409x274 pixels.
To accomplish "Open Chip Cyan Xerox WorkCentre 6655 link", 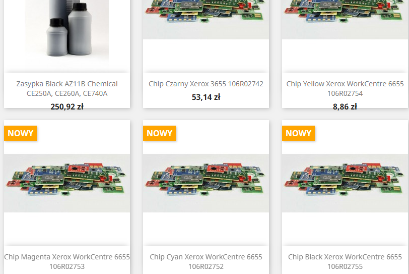I will [x=206, y=261].
